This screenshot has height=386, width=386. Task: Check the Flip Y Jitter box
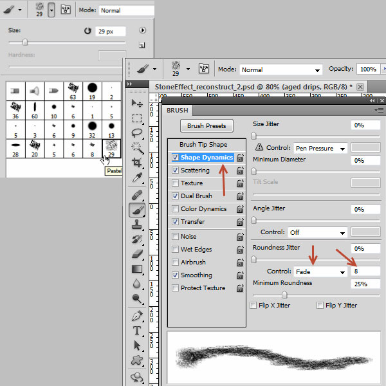(x=320, y=305)
